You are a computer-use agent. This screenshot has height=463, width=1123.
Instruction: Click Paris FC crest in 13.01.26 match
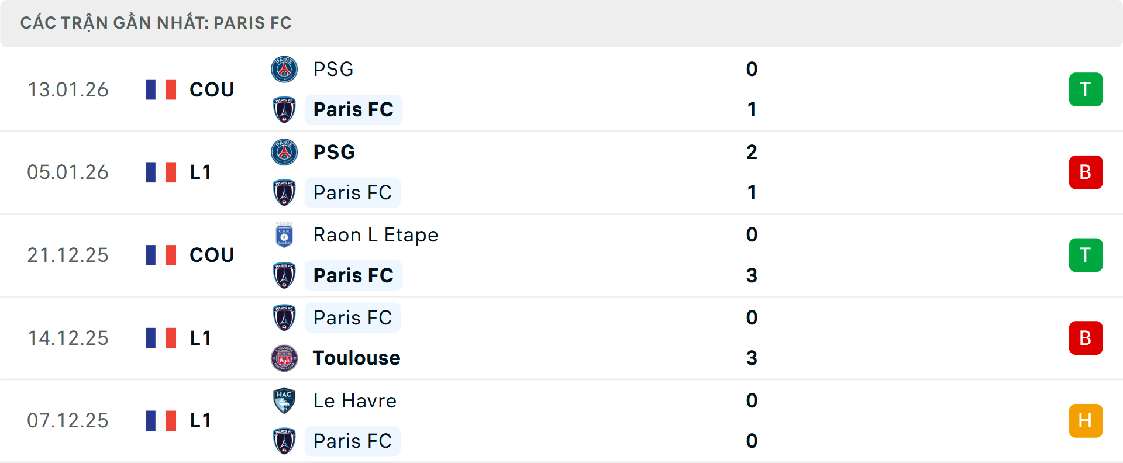point(284,109)
